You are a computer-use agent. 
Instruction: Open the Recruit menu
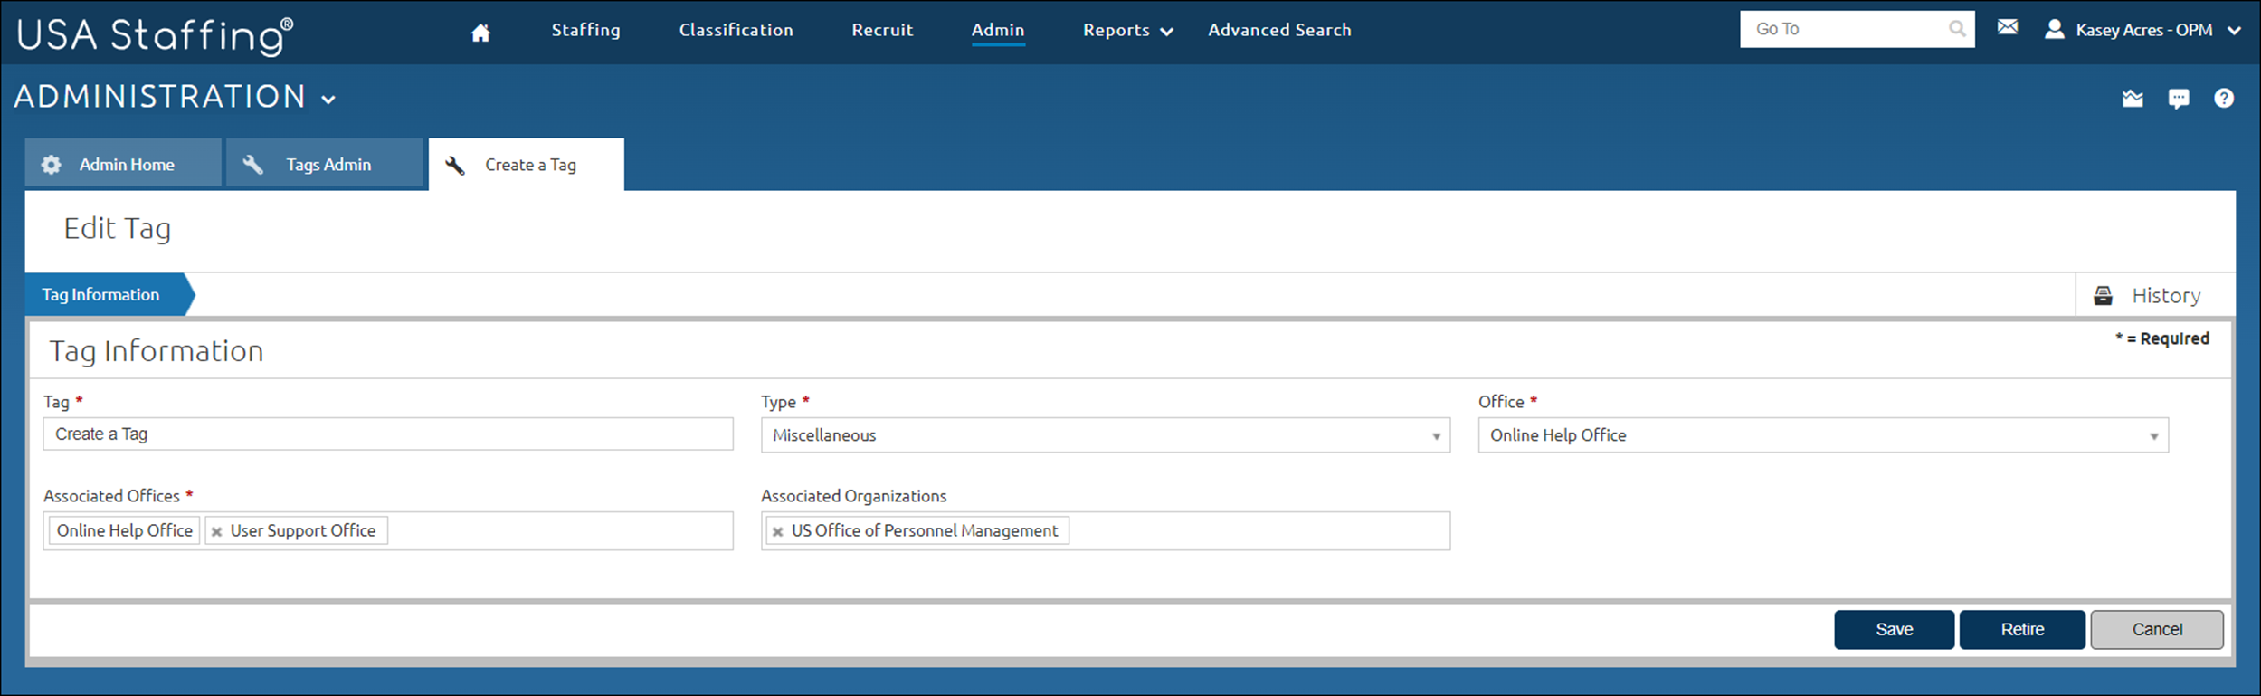(882, 30)
